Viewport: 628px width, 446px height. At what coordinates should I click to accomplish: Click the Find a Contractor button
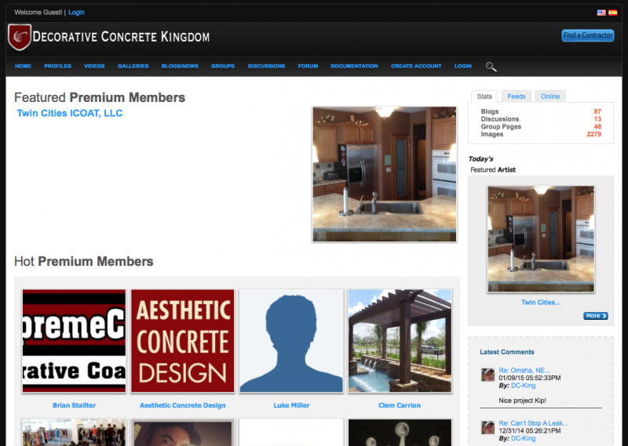coord(587,35)
